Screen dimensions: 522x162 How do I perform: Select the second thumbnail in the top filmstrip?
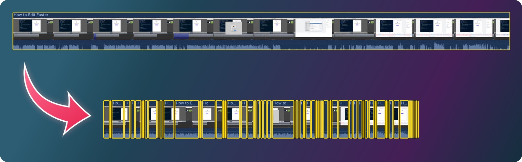coord(73,28)
